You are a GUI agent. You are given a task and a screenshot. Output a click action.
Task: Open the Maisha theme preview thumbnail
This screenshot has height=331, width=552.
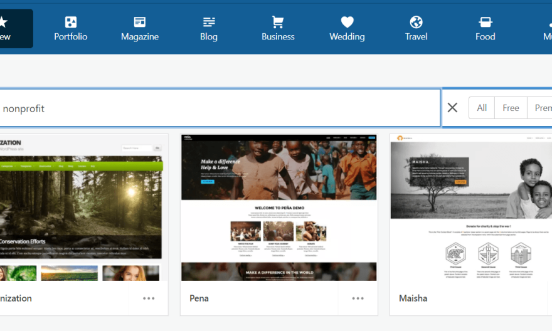point(470,207)
